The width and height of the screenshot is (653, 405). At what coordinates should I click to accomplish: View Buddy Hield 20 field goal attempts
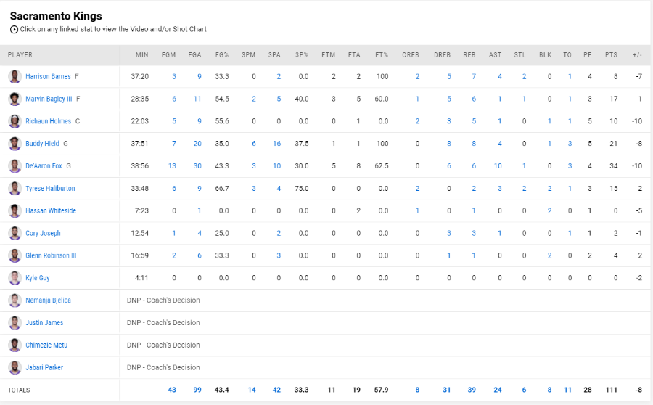[x=197, y=144]
